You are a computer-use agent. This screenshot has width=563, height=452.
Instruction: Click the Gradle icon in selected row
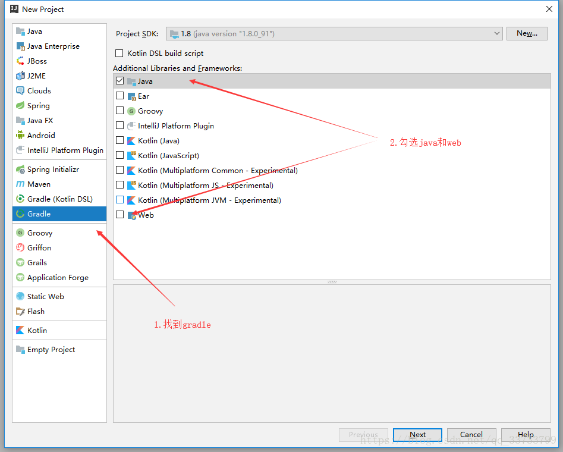point(20,214)
